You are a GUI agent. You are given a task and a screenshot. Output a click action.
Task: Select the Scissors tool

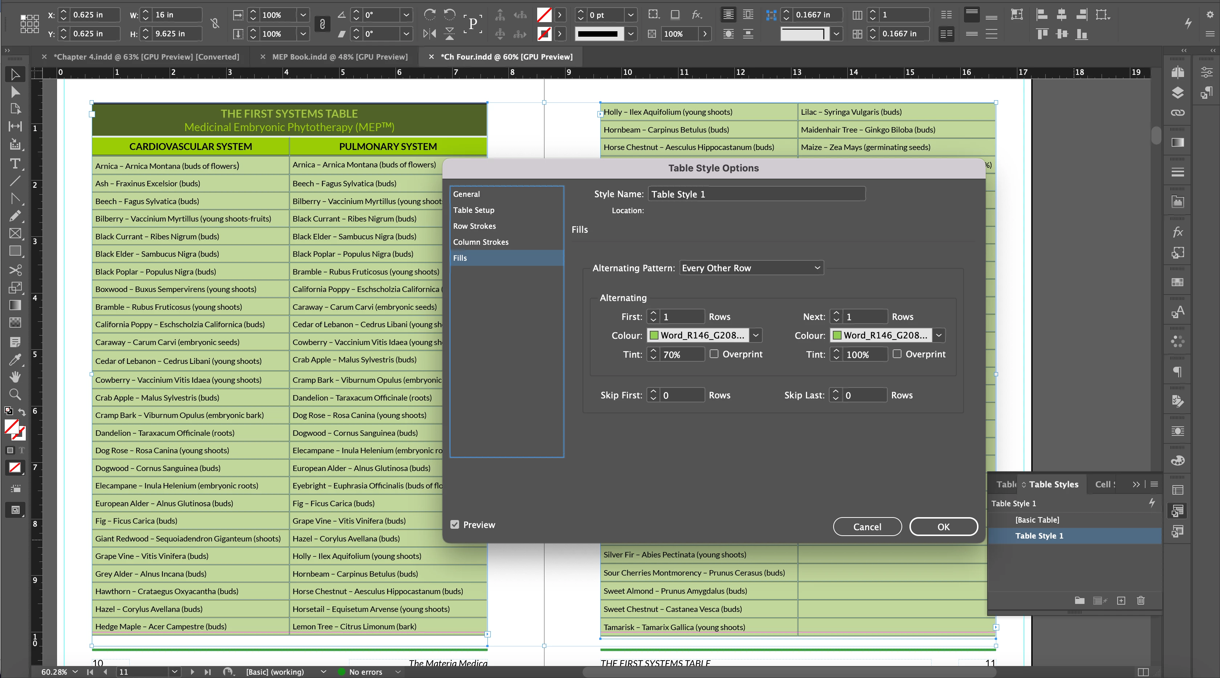[15, 270]
